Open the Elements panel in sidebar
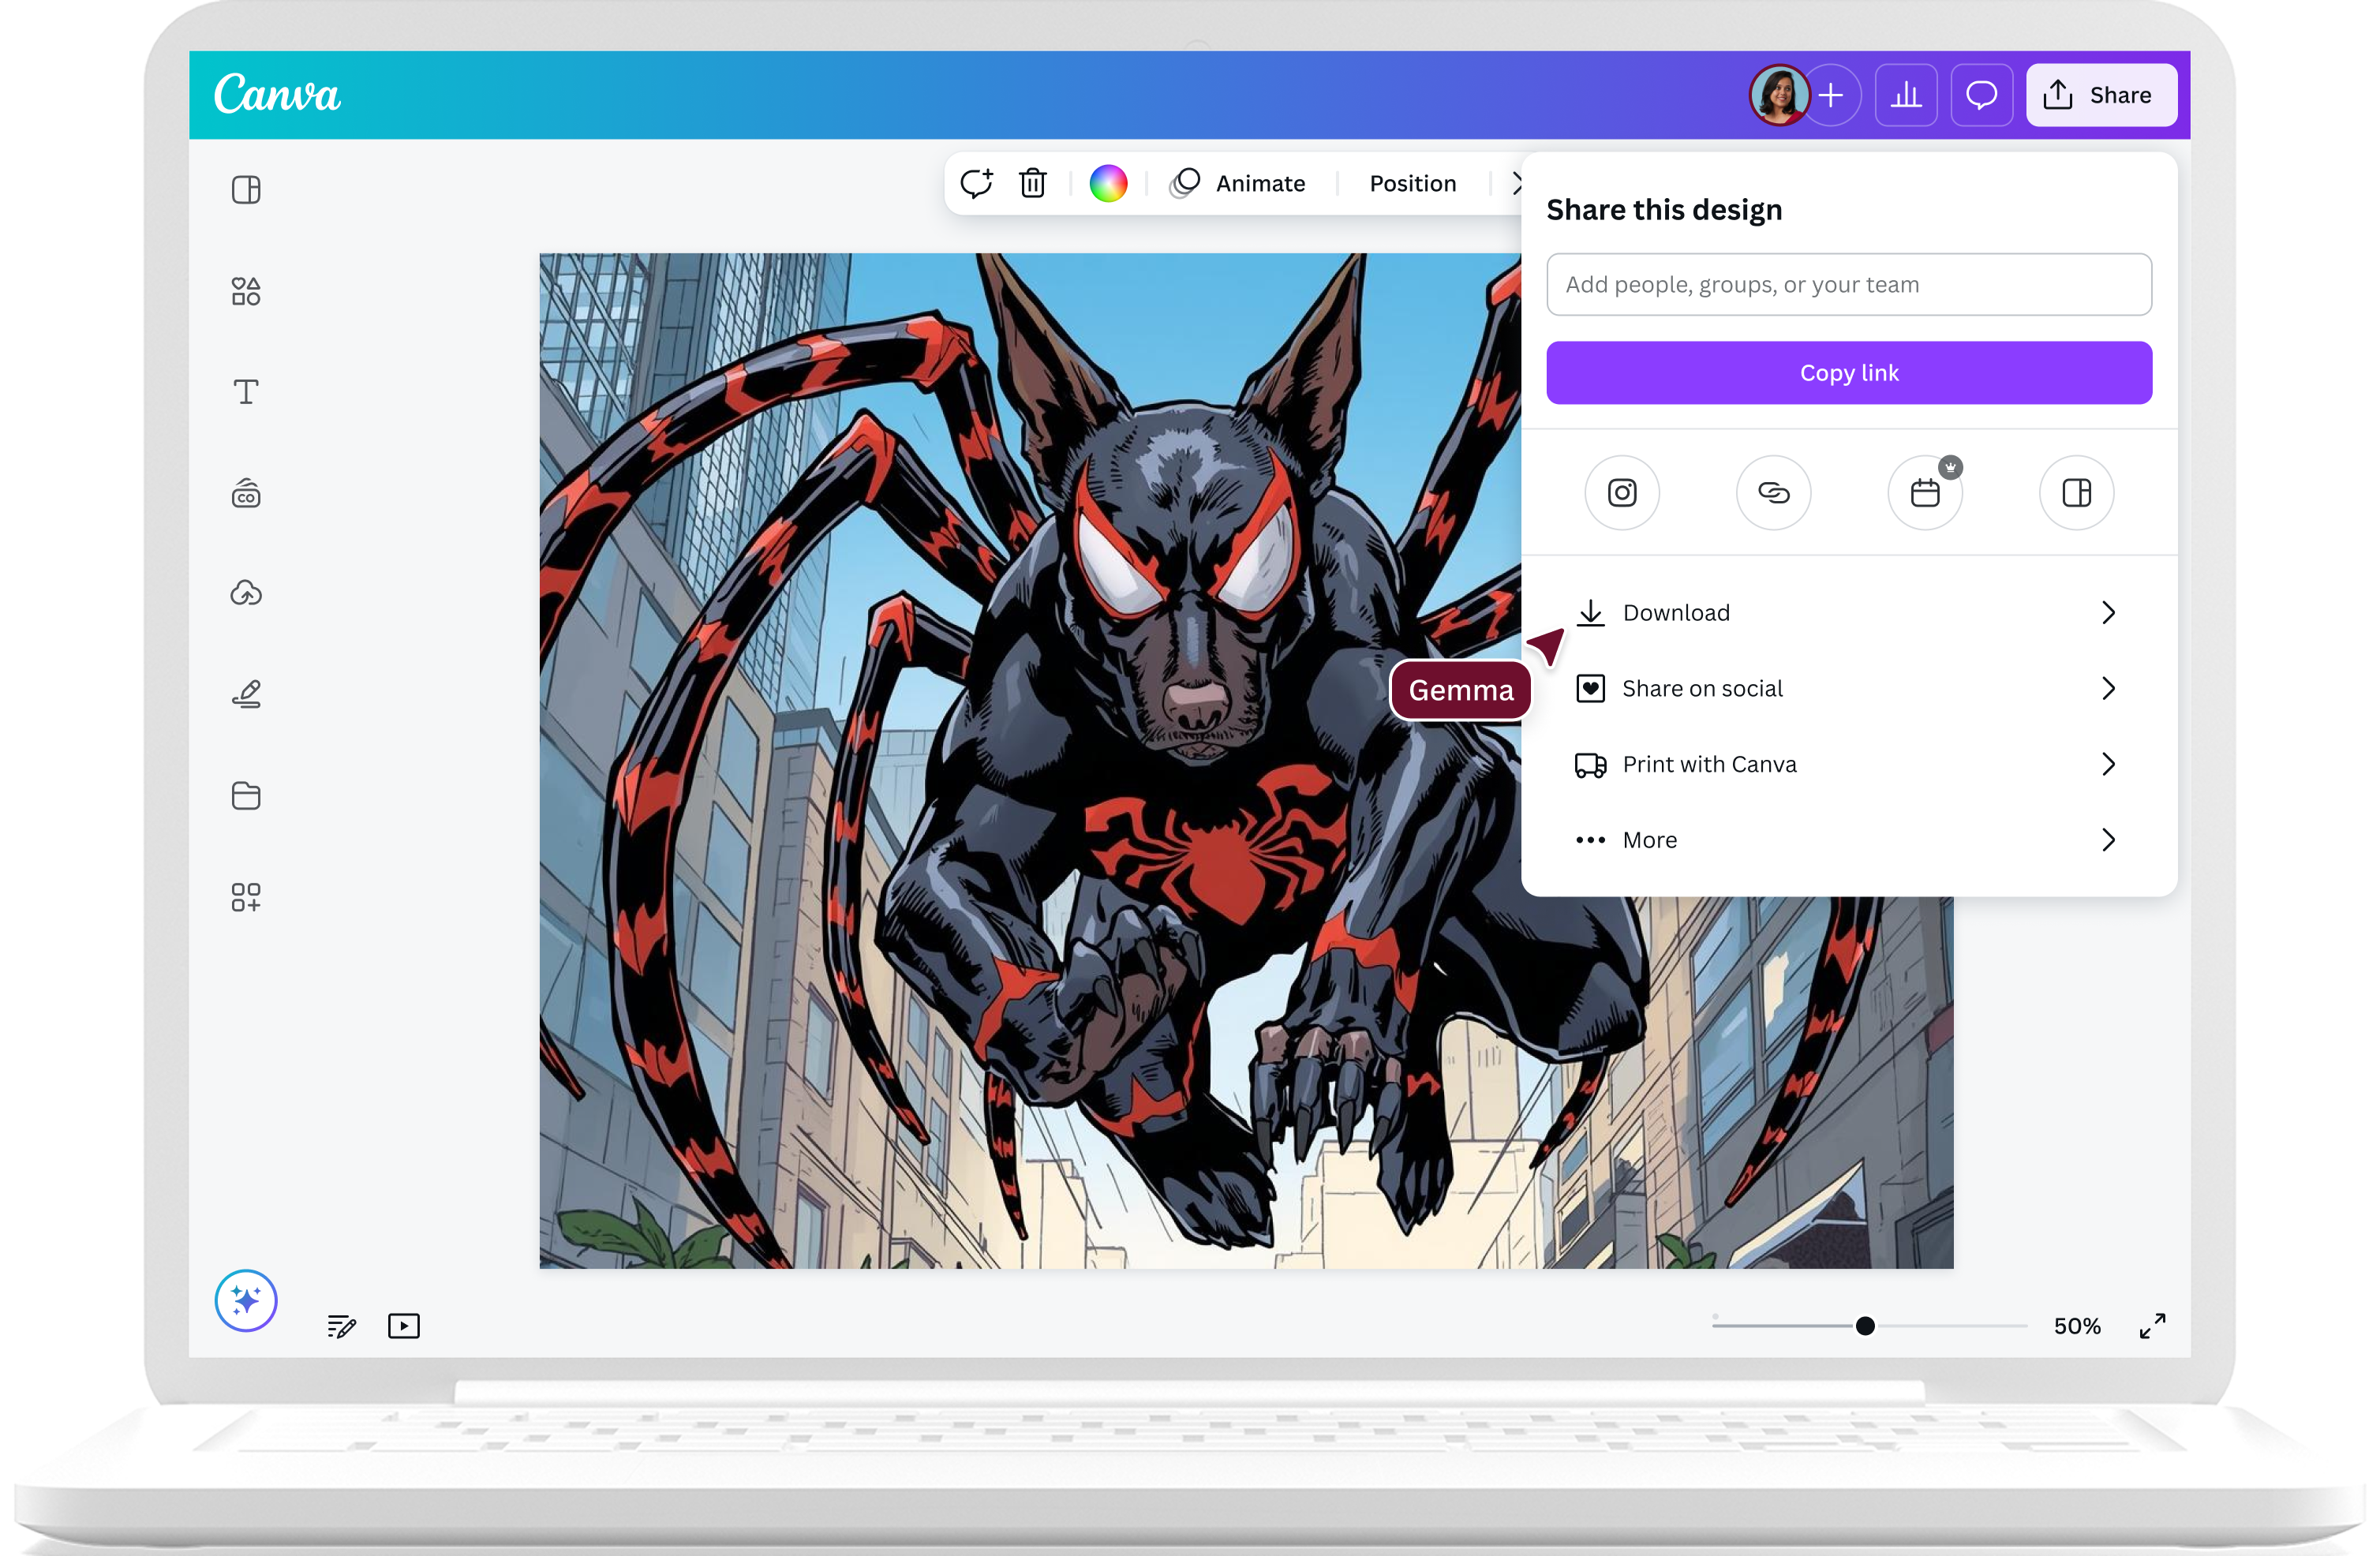Viewport: 2380px width, 1556px height. (x=246, y=291)
